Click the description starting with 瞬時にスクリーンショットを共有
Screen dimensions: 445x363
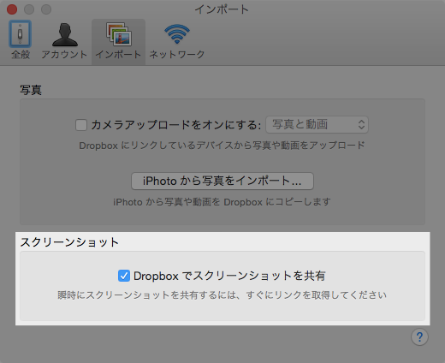point(222,295)
